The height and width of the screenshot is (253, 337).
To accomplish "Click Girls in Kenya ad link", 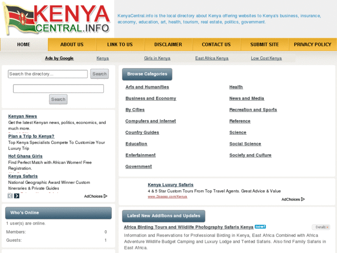I will tap(157, 58).
